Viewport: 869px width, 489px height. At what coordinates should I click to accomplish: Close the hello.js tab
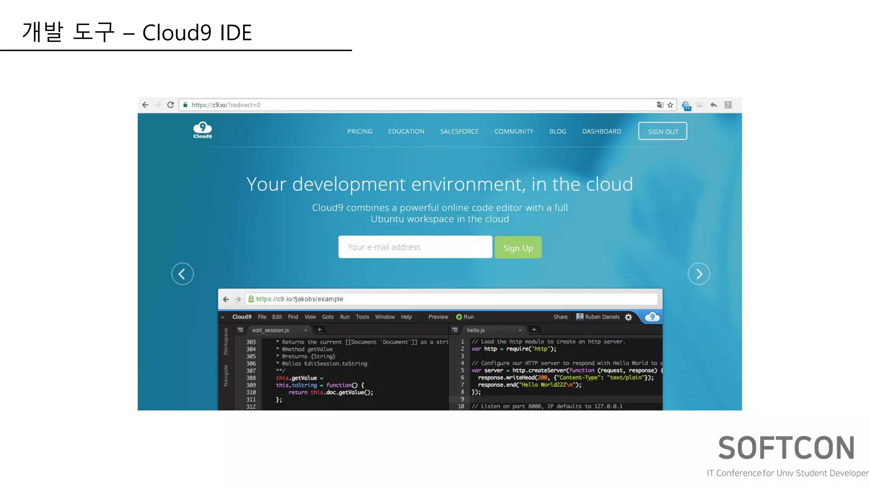(x=520, y=330)
